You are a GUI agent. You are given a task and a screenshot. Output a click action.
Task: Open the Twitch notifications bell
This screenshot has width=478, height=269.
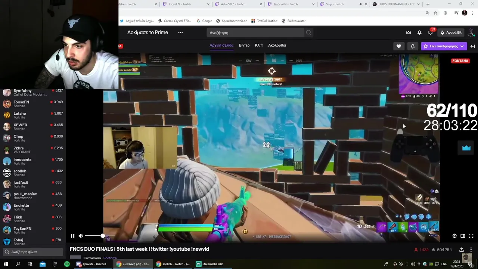419,33
